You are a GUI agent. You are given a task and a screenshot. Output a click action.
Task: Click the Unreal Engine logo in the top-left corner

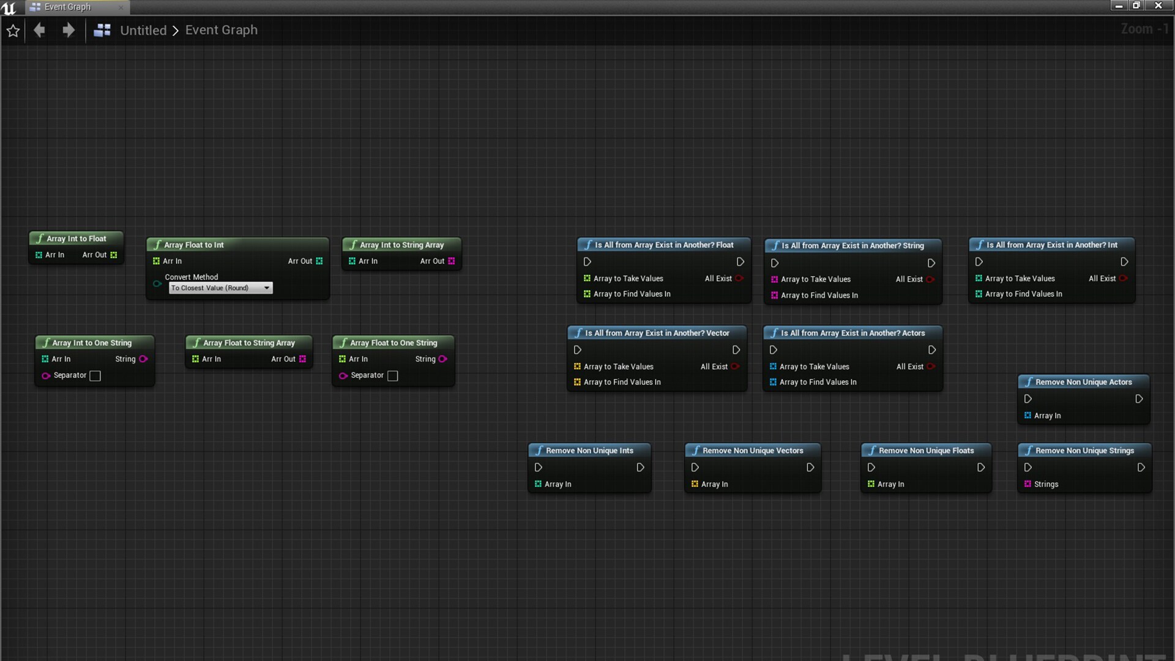coord(10,7)
